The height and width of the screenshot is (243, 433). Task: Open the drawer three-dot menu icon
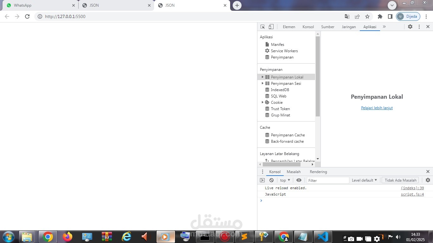[262, 172]
